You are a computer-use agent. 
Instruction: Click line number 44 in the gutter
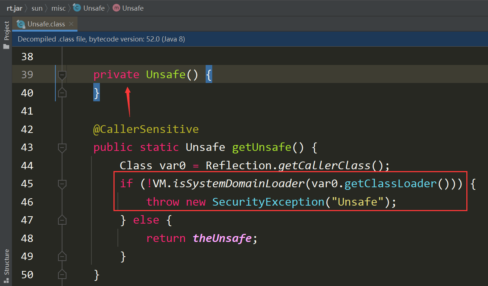(28, 166)
